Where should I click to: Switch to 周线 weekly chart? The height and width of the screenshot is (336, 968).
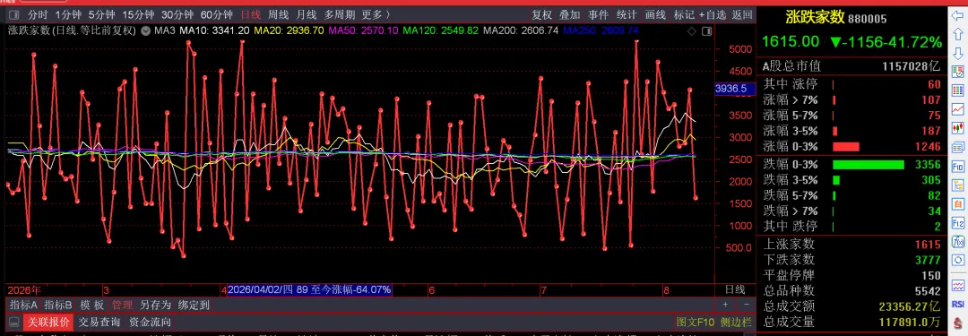click(279, 14)
